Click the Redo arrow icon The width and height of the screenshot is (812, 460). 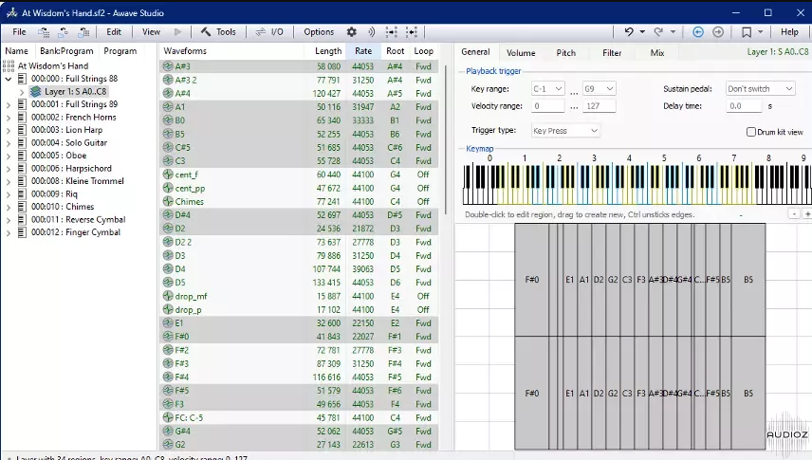coord(658,32)
